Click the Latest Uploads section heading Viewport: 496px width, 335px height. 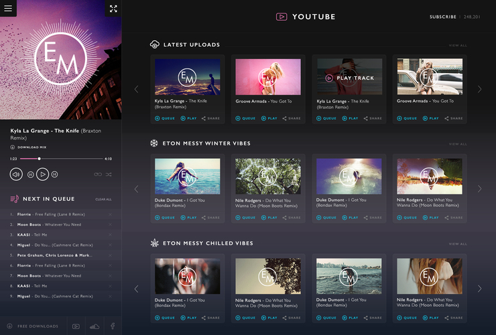[192, 45]
